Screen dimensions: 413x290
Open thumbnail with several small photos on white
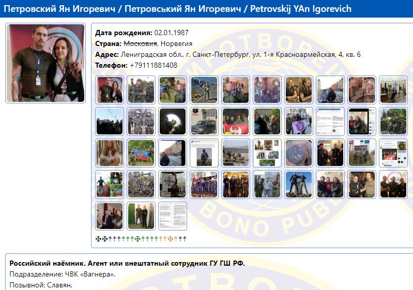pos(267,153)
